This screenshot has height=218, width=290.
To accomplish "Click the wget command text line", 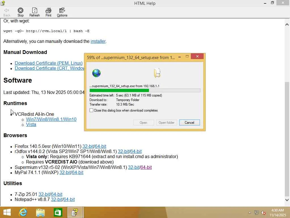I will point(46,31).
